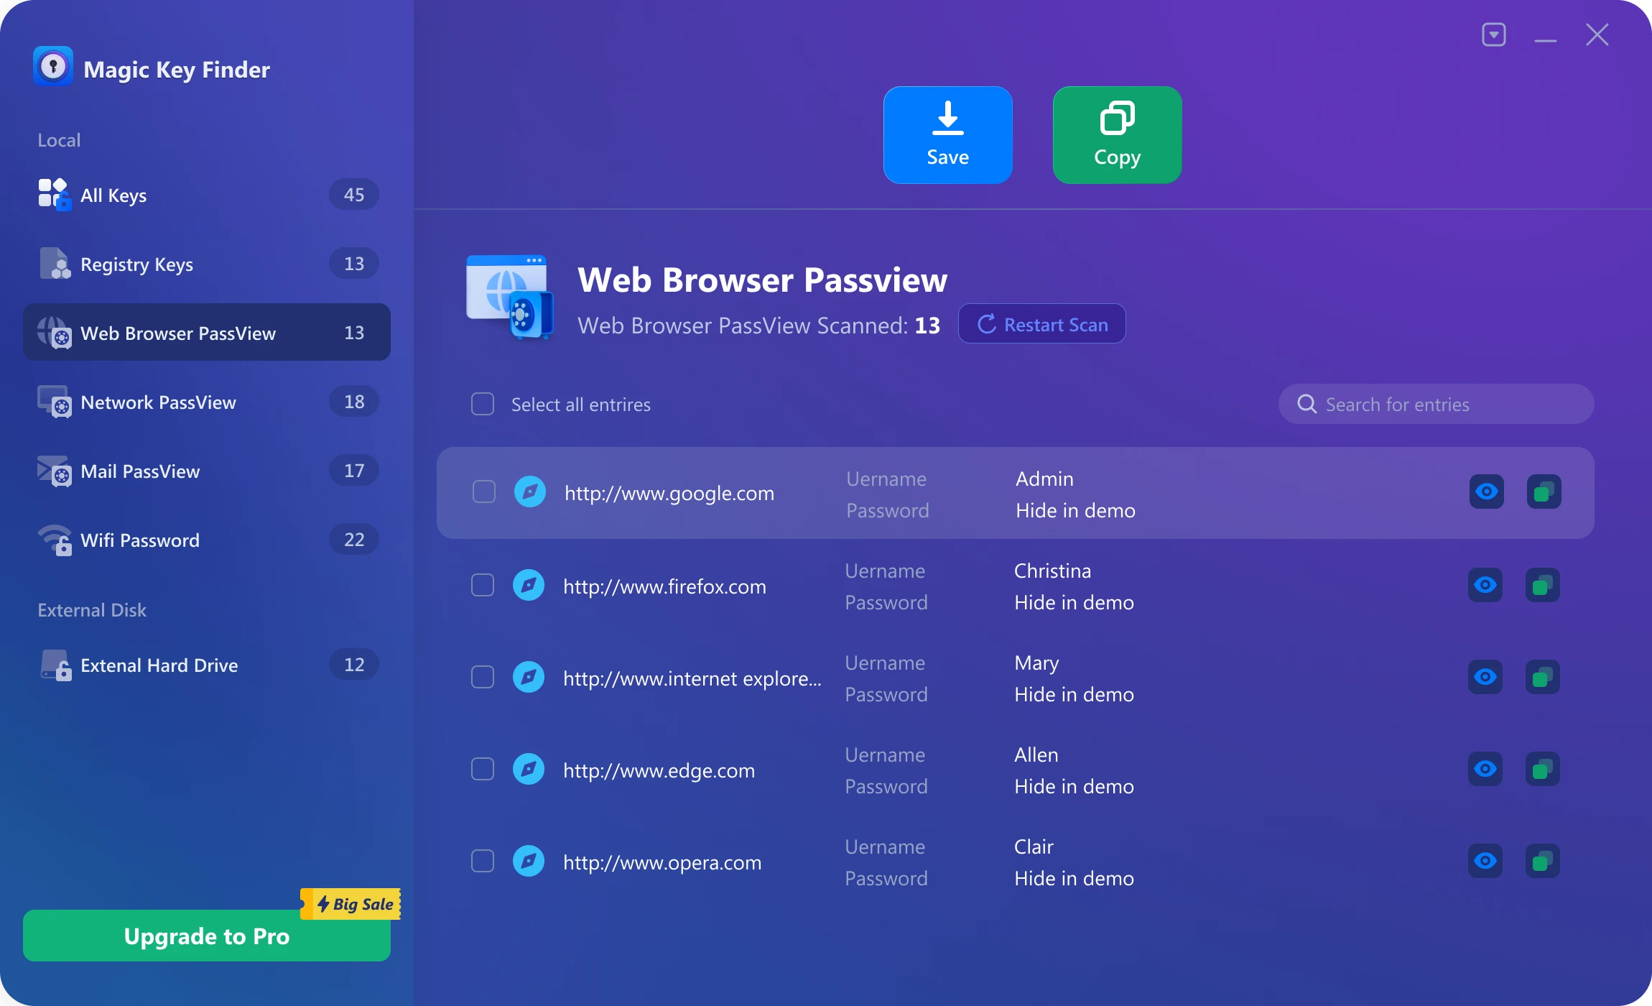Image resolution: width=1652 pixels, height=1006 pixels.
Task: Click the External Hard Drive icon
Action: pyautogui.click(x=55, y=665)
